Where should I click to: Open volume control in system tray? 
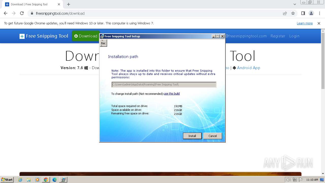[288, 180]
